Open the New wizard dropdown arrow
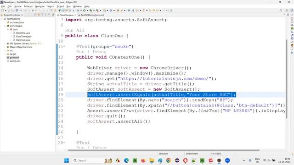The width and height of the screenshot is (294, 165). point(6,11)
